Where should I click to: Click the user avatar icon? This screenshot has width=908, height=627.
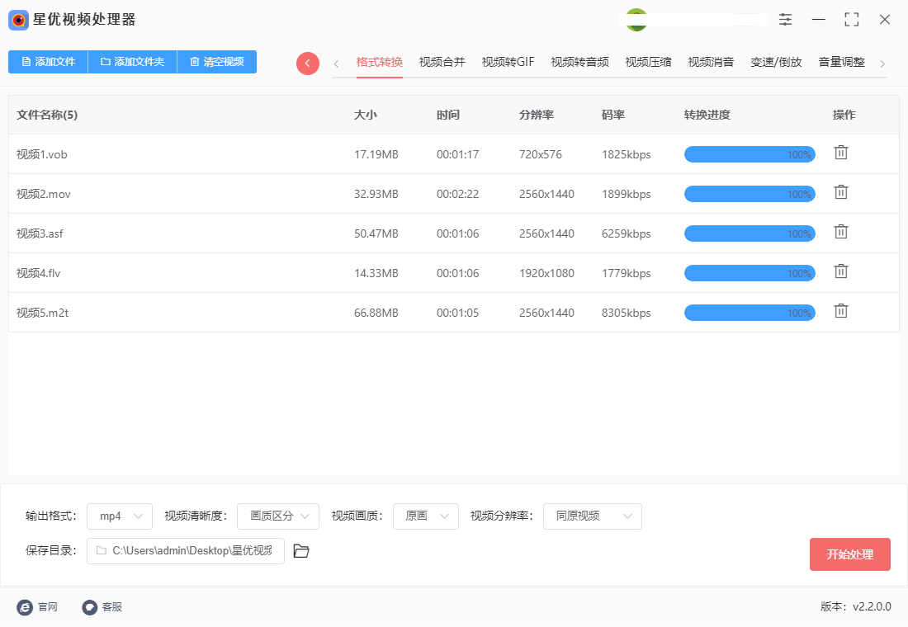coord(636,20)
